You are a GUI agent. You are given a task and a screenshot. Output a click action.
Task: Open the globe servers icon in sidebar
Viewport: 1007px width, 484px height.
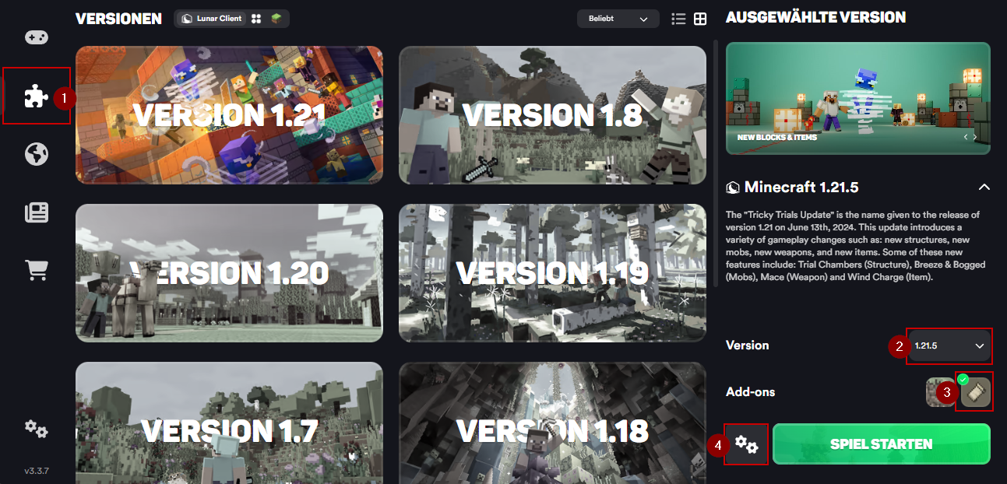point(36,154)
